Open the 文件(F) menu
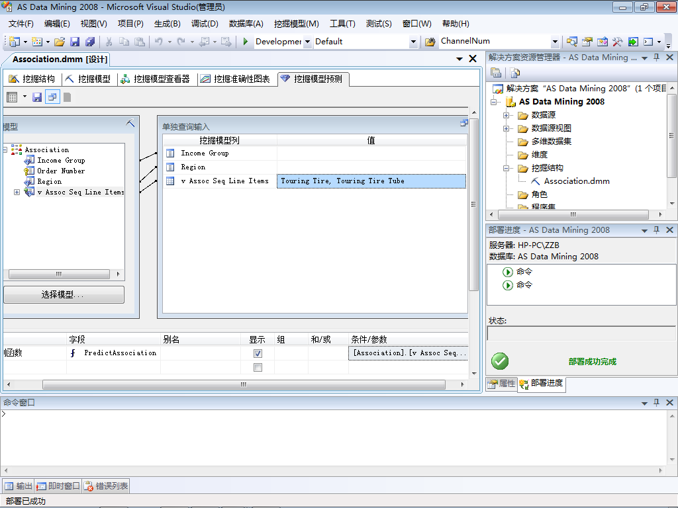This screenshot has width=678, height=508. [x=21, y=24]
